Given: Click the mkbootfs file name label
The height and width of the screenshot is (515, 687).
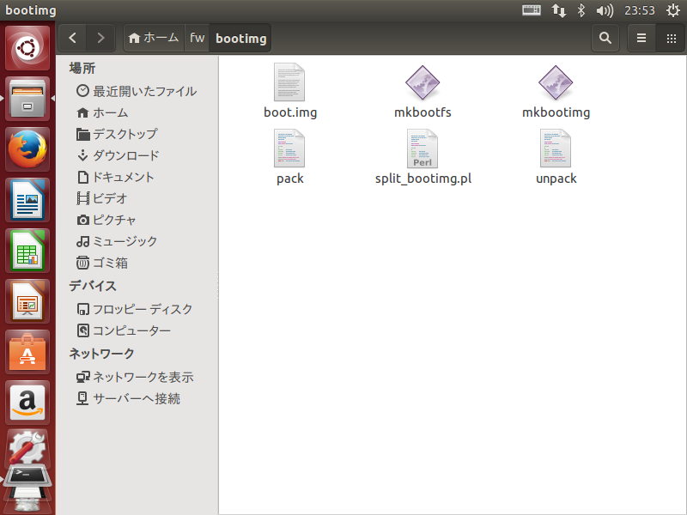Looking at the screenshot, I should coord(423,112).
